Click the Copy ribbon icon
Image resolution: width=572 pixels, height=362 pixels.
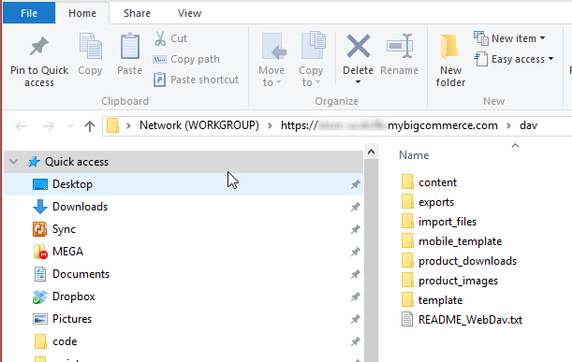[x=90, y=46]
